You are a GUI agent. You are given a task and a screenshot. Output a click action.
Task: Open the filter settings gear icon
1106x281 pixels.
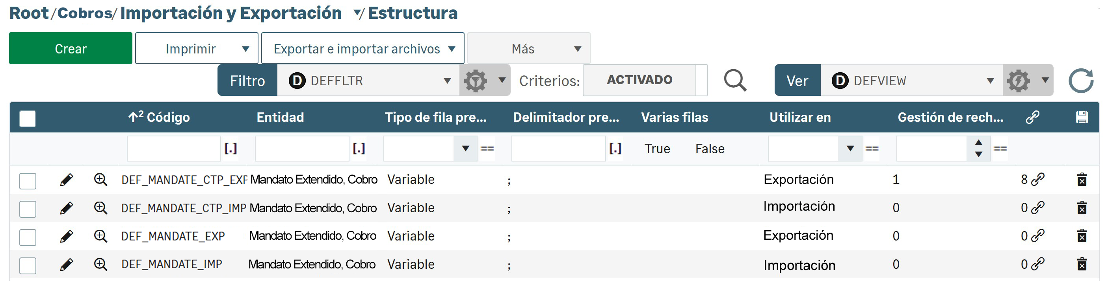[x=475, y=81]
